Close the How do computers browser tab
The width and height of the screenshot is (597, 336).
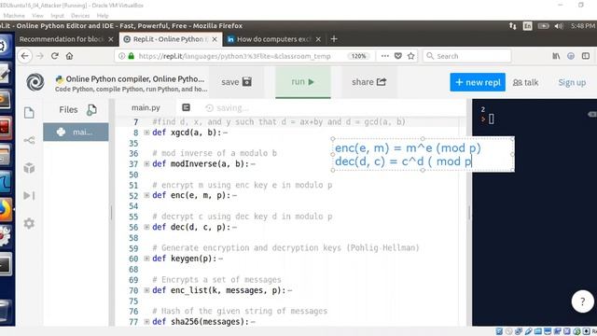(318, 39)
